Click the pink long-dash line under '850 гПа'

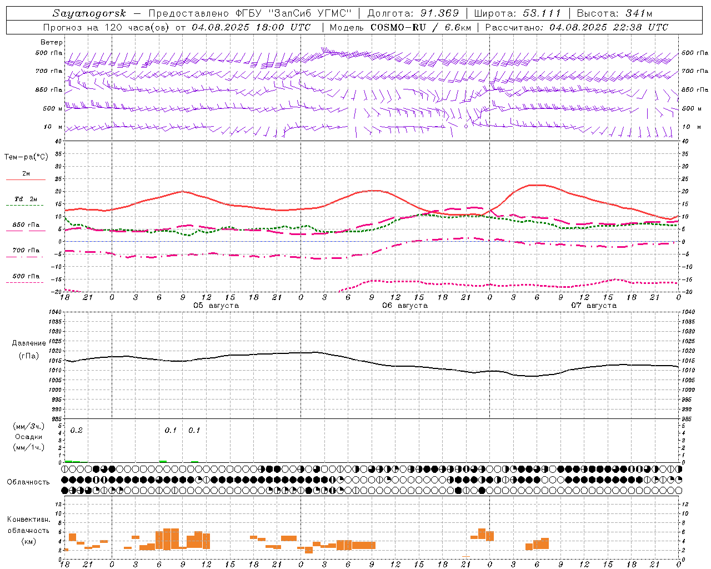[26, 231]
